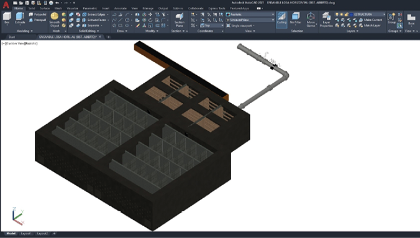
Task: Click the ESTRUCTURA layer color swatch
Action: coord(351,14)
